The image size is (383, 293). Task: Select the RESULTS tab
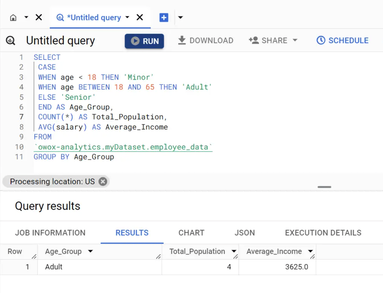click(132, 233)
